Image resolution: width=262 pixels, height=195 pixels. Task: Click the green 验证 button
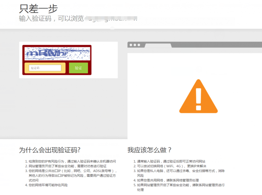[78, 68]
